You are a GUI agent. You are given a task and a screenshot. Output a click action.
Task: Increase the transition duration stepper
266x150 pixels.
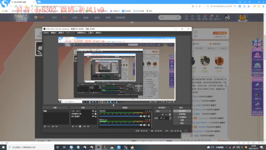coord(170,117)
